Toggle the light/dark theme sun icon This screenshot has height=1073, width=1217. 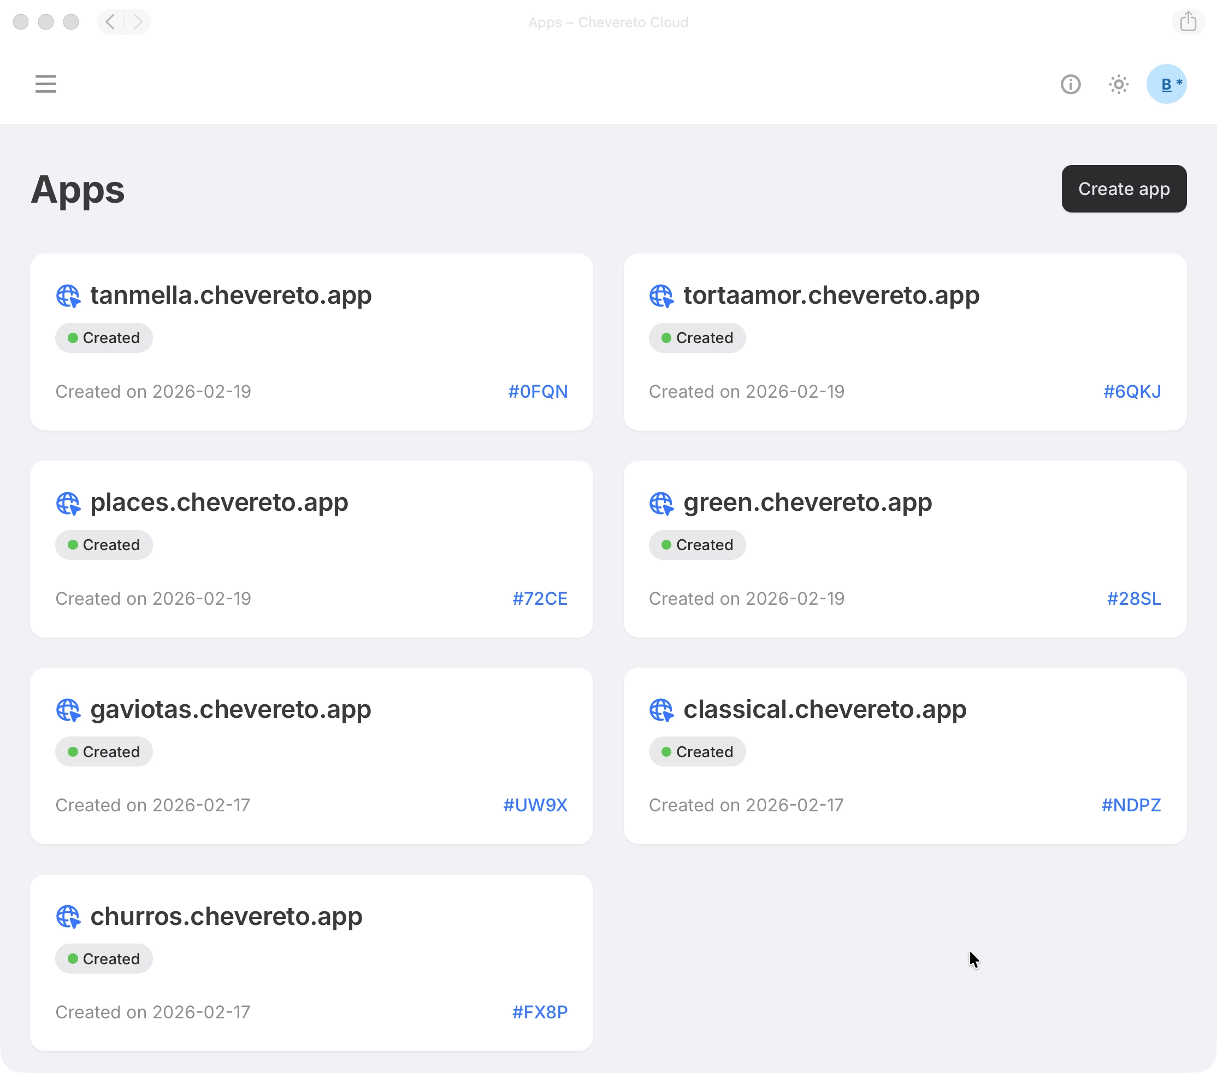tap(1118, 84)
